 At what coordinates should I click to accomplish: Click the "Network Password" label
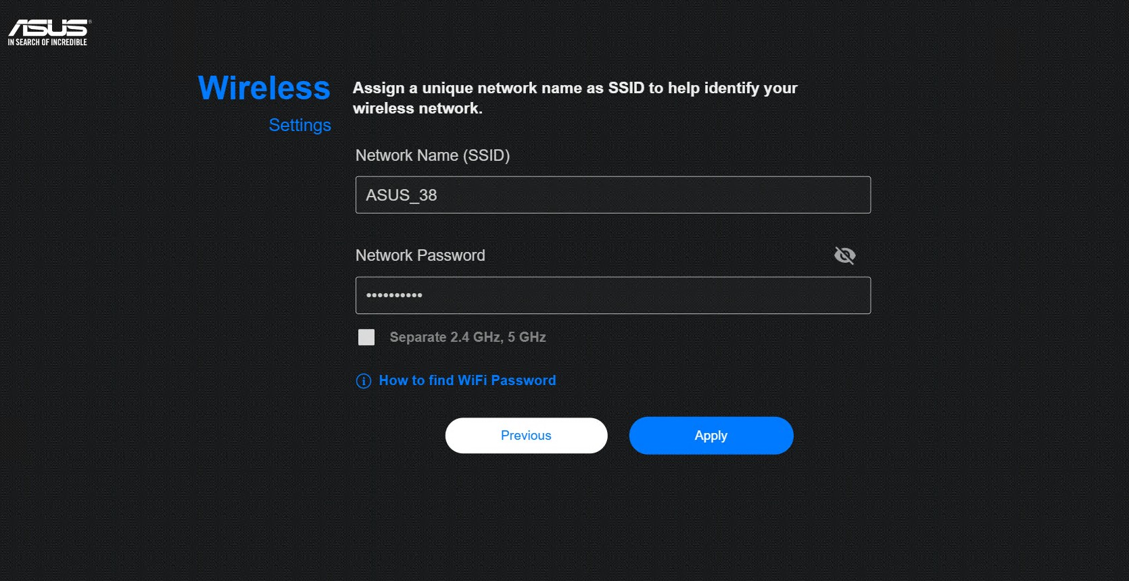click(420, 255)
